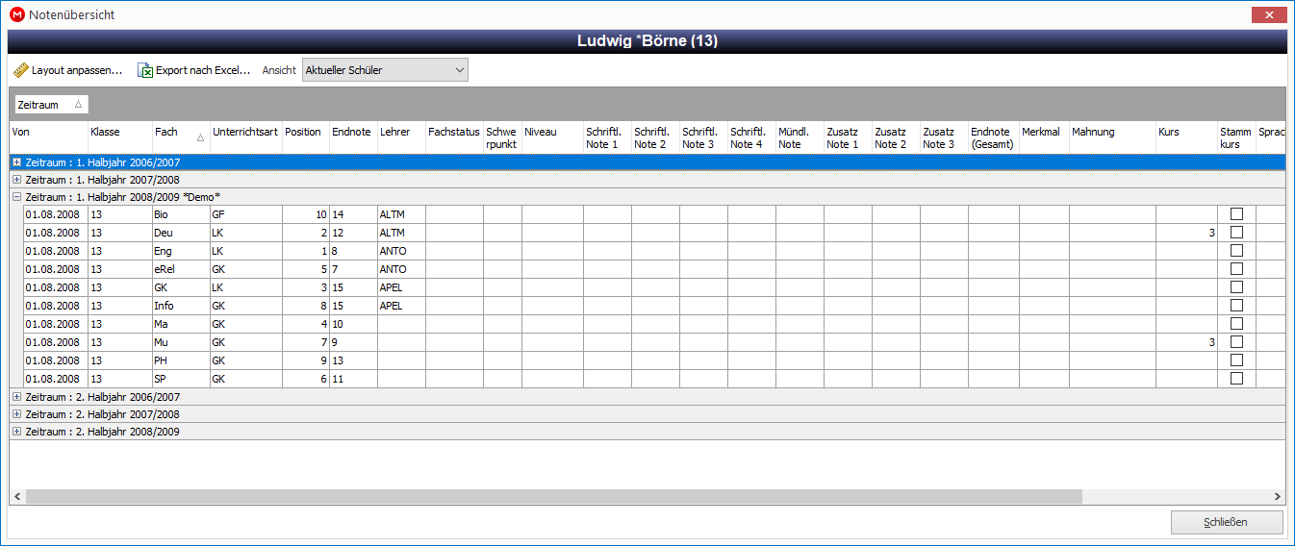This screenshot has width=1295, height=546.
Task: Collapse the 1. Halbjahr 2008/2009 Demo group
Action: pyautogui.click(x=16, y=196)
